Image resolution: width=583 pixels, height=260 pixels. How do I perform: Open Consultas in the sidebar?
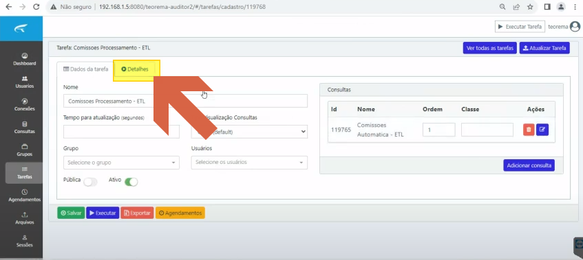25,128
